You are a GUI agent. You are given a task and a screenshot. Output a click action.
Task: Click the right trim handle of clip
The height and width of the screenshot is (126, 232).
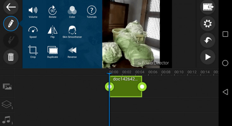pyautogui.click(x=142, y=86)
